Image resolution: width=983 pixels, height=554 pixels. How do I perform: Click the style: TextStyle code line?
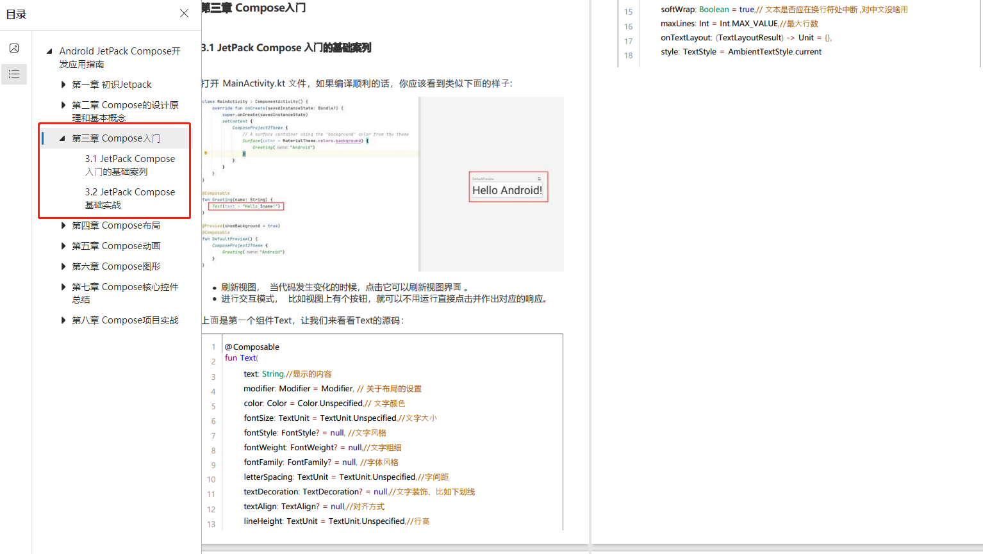(741, 52)
